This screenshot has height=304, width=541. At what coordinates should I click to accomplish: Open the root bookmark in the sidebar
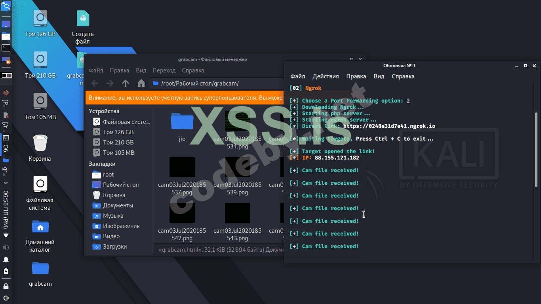[x=103, y=175]
